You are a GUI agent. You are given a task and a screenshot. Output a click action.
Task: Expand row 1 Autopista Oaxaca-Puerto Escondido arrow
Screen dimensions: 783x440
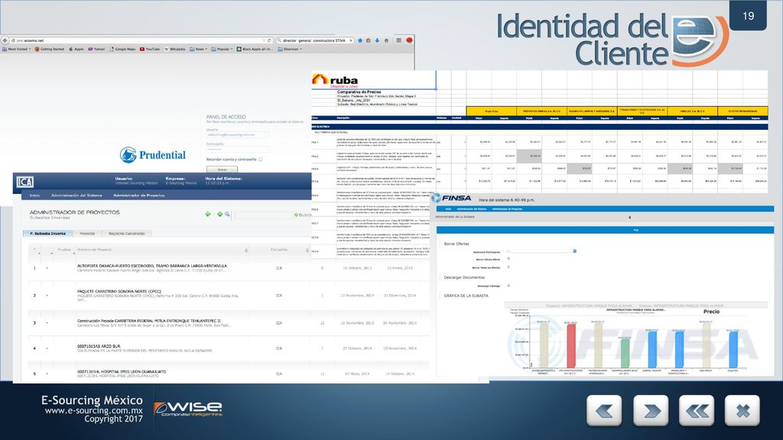(47, 268)
